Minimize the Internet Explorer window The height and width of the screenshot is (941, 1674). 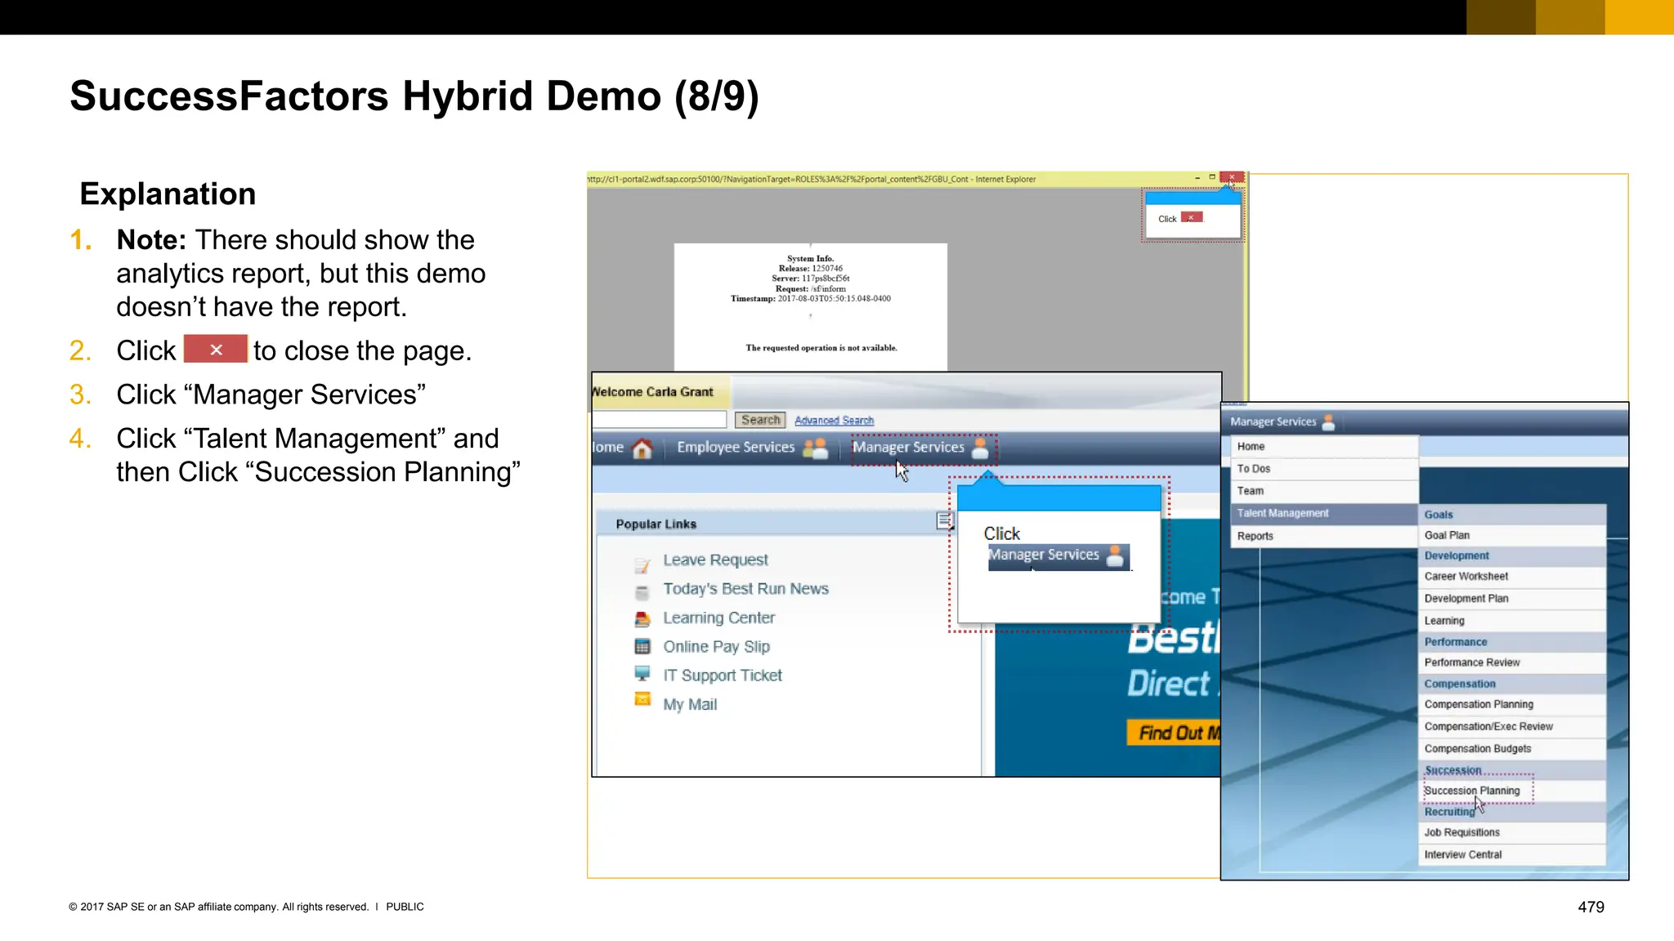pyautogui.click(x=1197, y=177)
